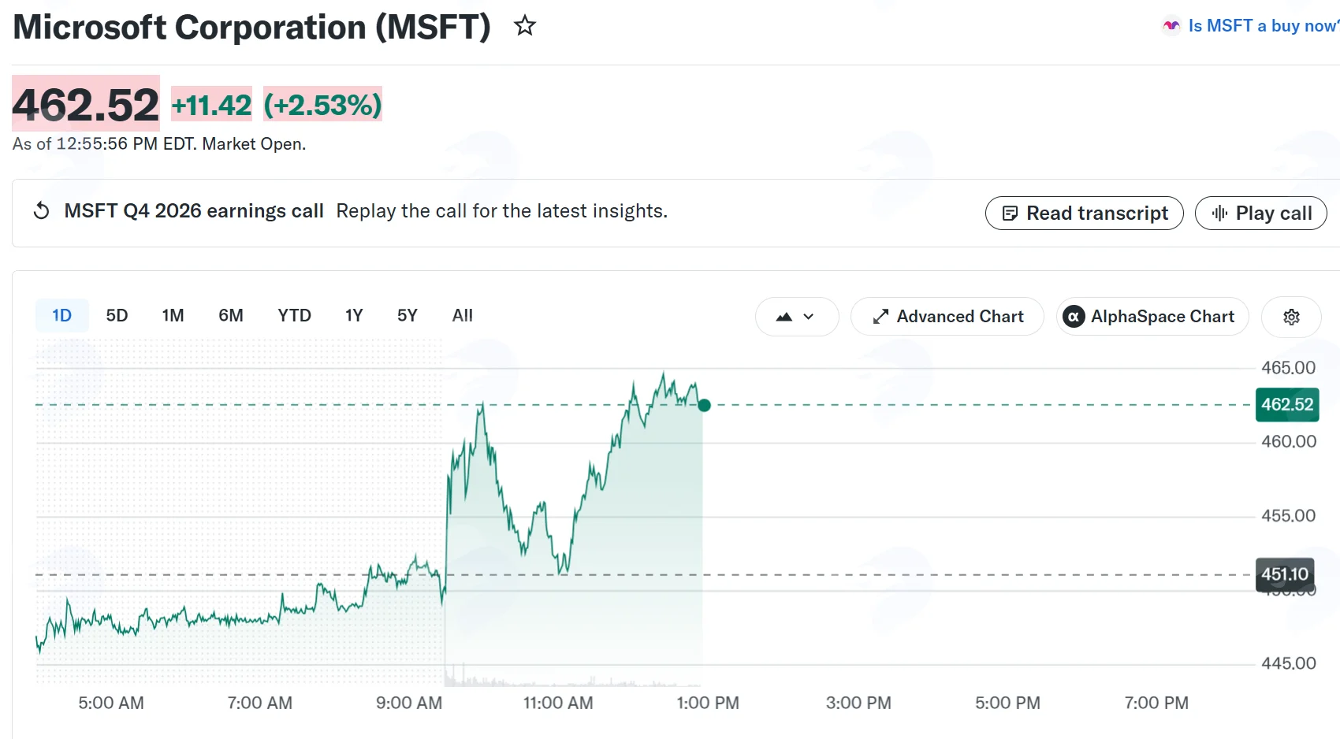Viewport: 1340px width, 739px height.
Task: Open chart settings gear icon
Action: (x=1291, y=317)
